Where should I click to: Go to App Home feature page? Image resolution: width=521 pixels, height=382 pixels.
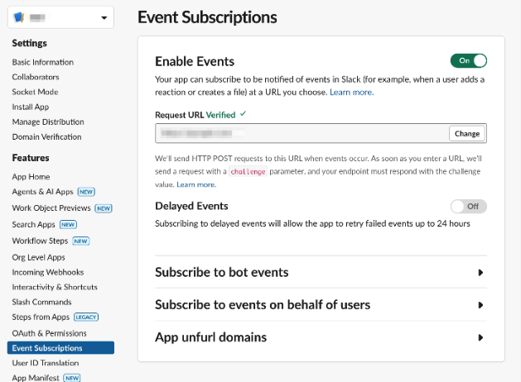[x=31, y=176]
